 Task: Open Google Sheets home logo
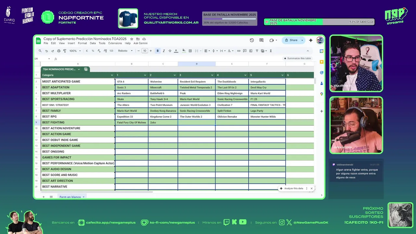point(38,41)
